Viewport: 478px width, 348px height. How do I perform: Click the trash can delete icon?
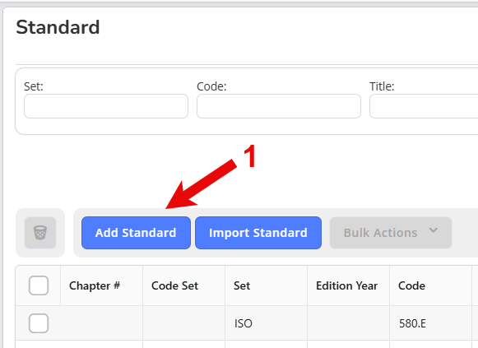[x=40, y=233]
